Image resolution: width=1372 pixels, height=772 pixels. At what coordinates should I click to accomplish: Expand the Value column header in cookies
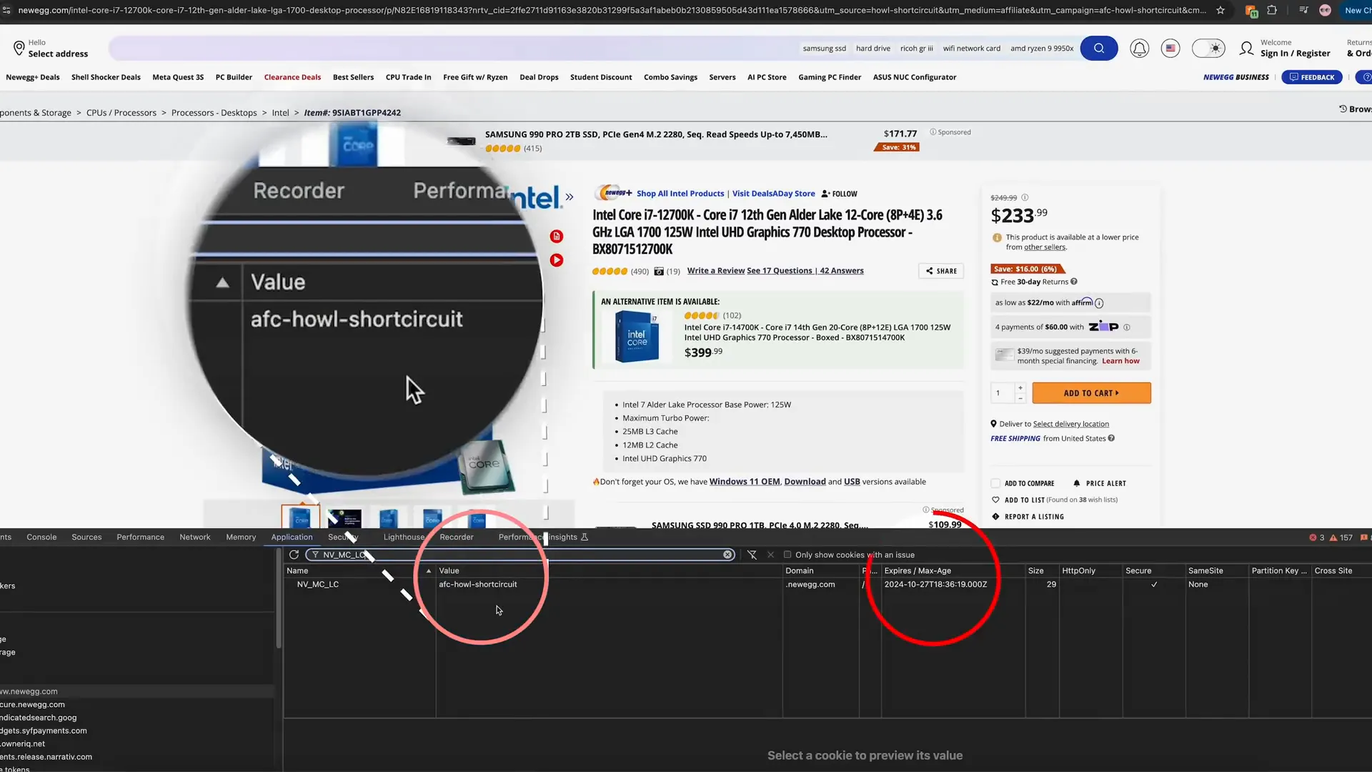pos(450,569)
